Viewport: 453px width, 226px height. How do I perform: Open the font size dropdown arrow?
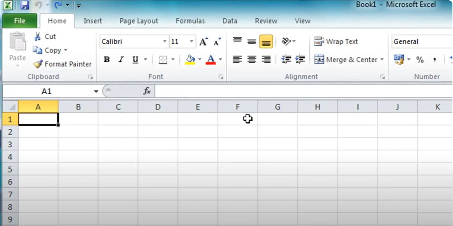click(x=191, y=41)
